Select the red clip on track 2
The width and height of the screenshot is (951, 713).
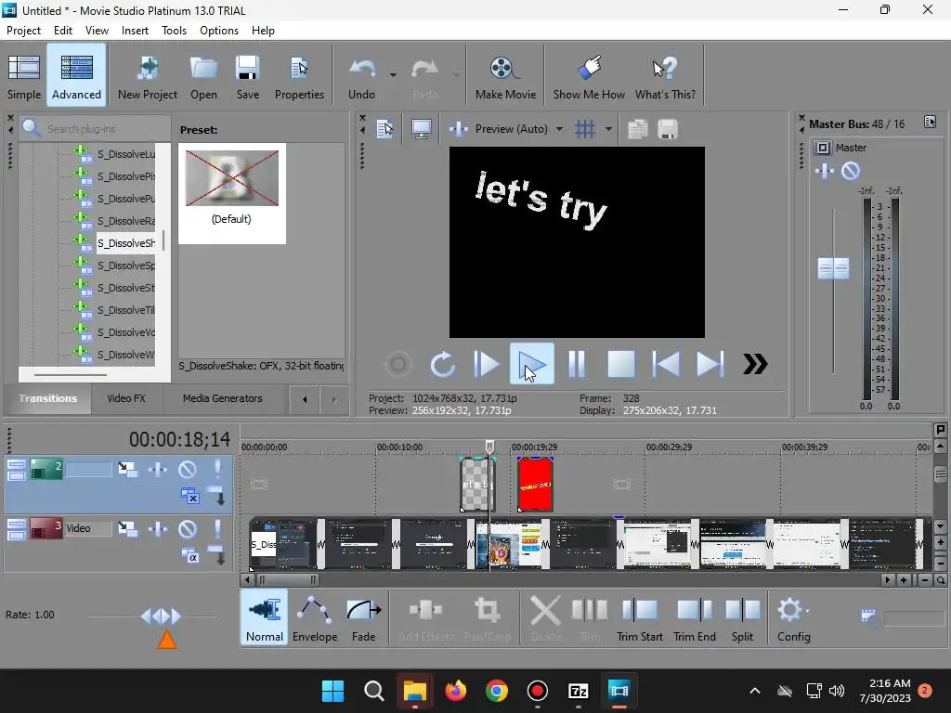[535, 485]
